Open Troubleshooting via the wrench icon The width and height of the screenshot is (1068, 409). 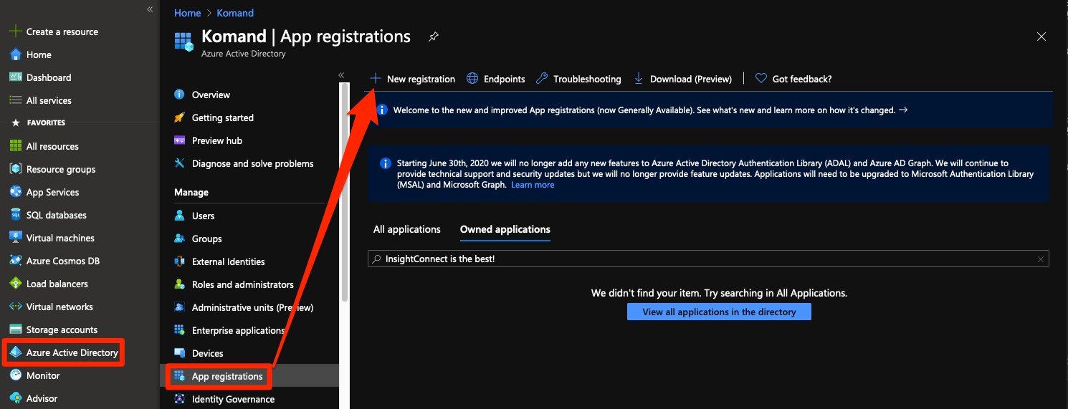542,79
